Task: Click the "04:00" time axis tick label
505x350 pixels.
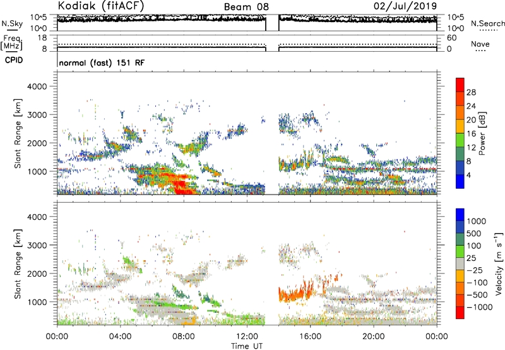Action: click(x=120, y=337)
